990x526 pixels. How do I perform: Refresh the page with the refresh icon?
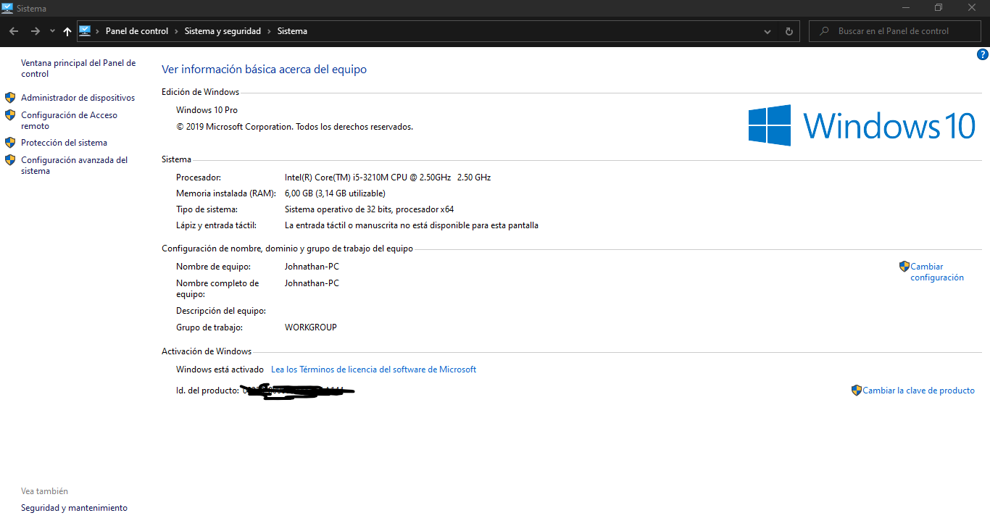coord(789,31)
